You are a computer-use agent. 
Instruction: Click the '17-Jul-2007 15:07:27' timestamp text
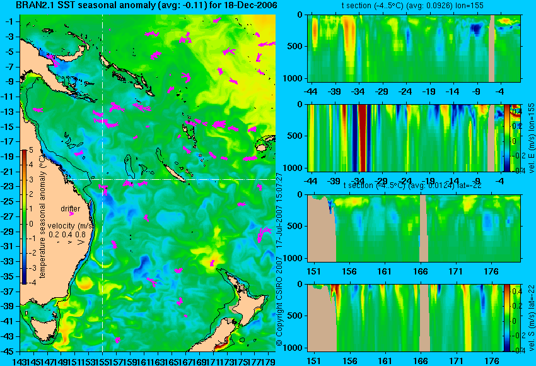point(279,211)
